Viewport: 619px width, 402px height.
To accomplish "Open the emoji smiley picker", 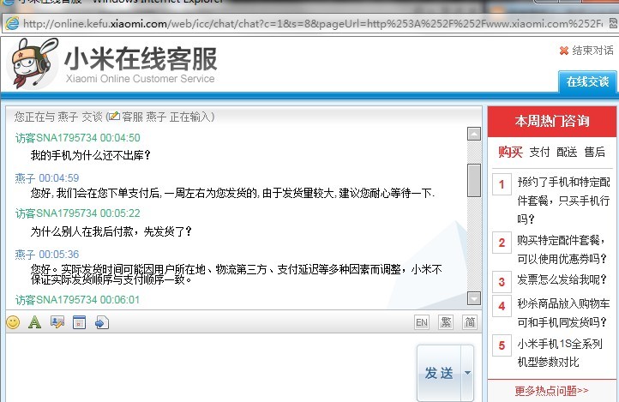I will [13, 322].
